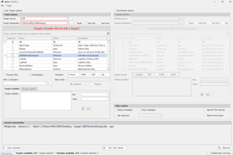Browse for Target source with ellipsis button
Image resolution: width=233 pixels, height=155 pixels.
71,19
